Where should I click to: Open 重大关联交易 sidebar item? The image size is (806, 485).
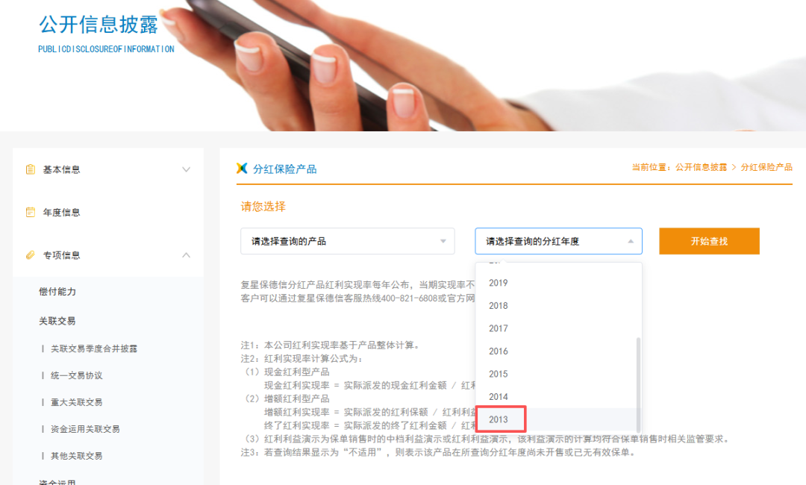[x=76, y=402]
